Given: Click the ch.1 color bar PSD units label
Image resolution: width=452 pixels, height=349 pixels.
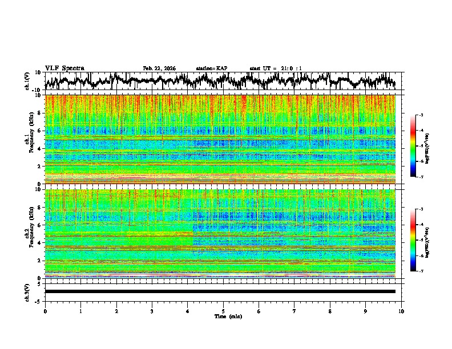Looking at the screenshot, I should tap(427, 149).
